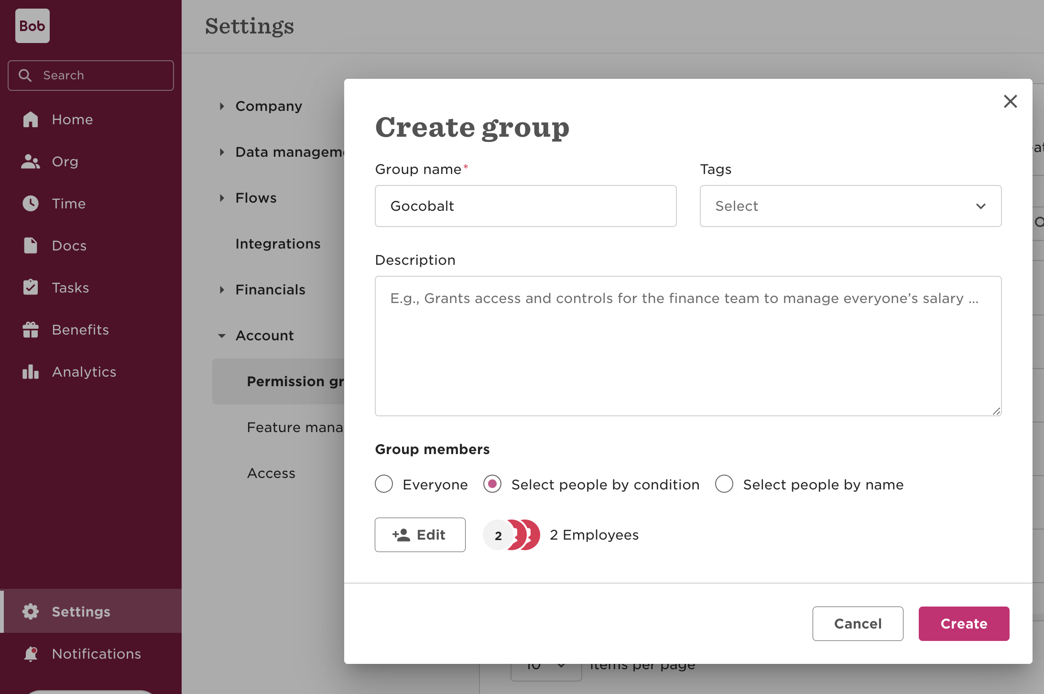Click the Bob logo in the corner
Viewport: 1044px width, 694px height.
[32, 26]
